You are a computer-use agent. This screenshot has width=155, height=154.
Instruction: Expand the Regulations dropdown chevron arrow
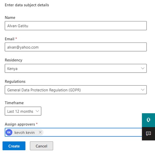[143, 90]
